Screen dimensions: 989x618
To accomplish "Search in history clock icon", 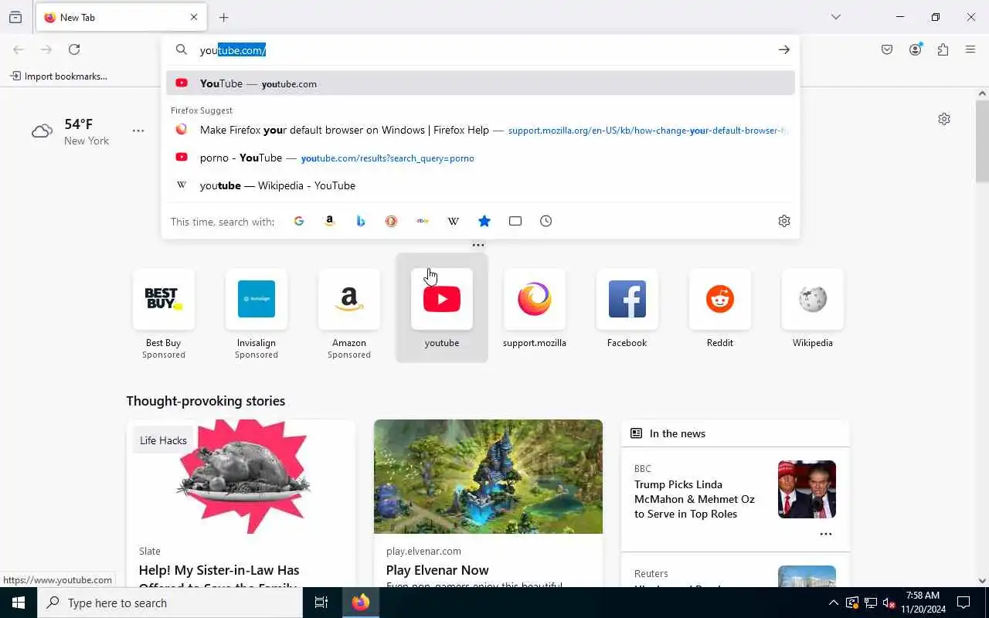I will [546, 221].
